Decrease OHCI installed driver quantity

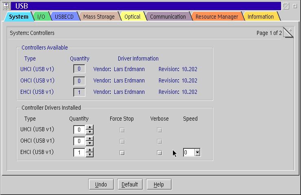[89, 143]
